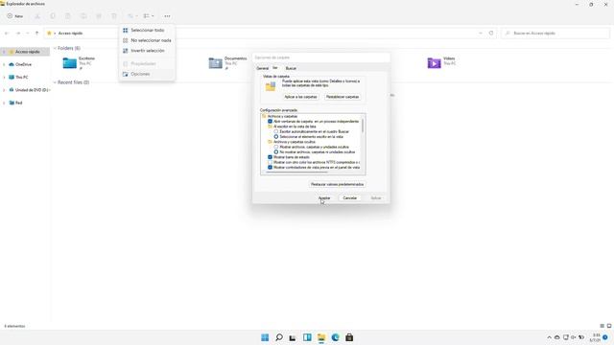Launch Microsoft Edge from taskbar
This screenshot has height=345, width=614.
point(335,337)
